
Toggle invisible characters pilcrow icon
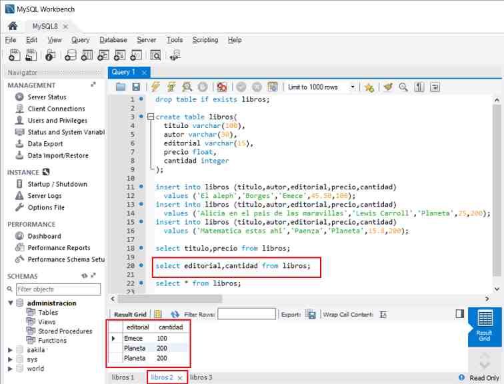click(x=419, y=87)
